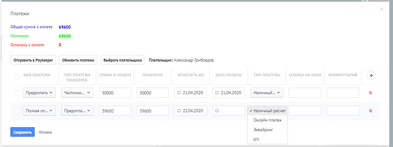Choose Эквайринг option in the list

[x=263, y=130]
